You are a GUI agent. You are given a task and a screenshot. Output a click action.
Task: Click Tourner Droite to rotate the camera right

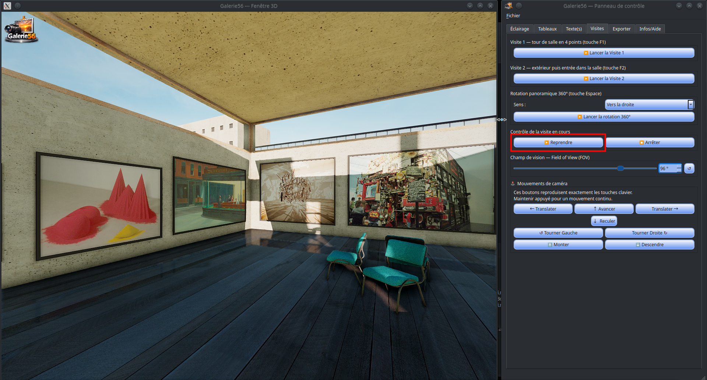pyautogui.click(x=650, y=233)
